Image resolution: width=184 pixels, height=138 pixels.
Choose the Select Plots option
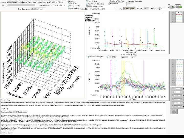107,57
